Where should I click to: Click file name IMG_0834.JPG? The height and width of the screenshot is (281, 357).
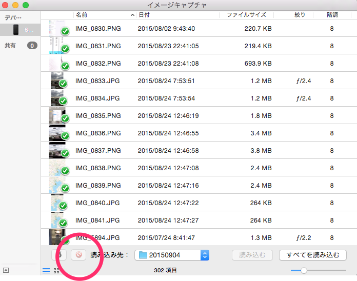(97, 98)
